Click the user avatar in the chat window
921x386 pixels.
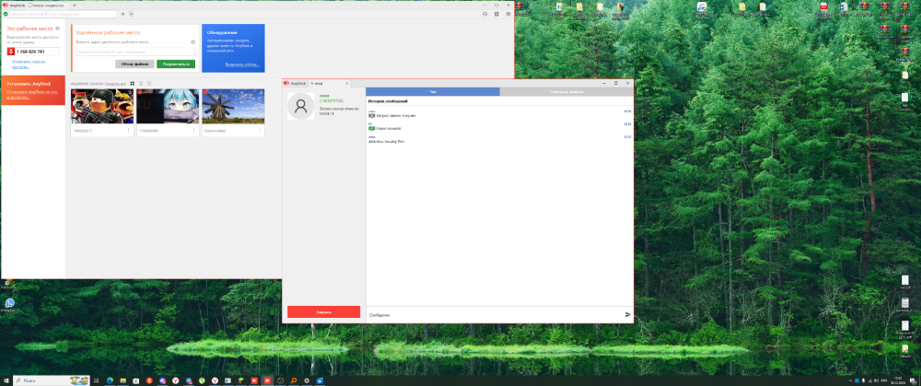(x=301, y=106)
